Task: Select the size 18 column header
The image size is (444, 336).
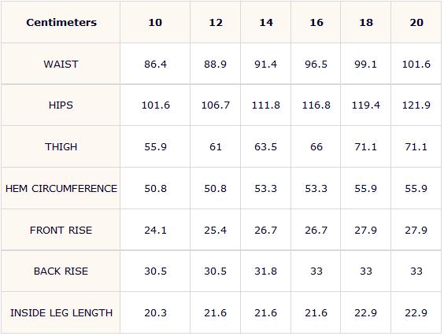Action: click(x=366, y=22)
